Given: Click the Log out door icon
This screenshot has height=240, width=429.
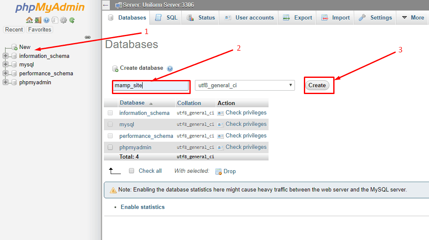Looking at the screenshot, I should click(x=38, y=20).
